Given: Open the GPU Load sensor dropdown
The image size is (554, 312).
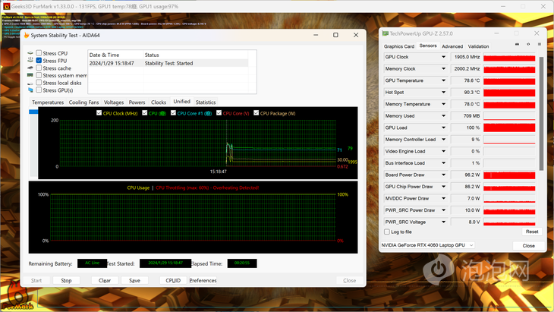Looking at the screenshot, I should pyautogui.click(x=443, y=128).
